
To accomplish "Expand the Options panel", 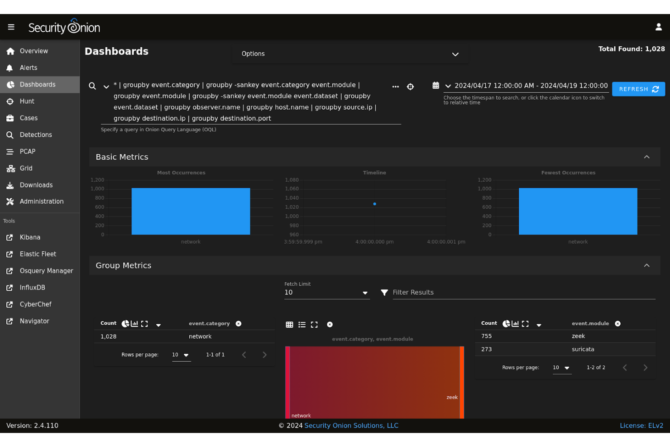I will (x=455, y=54).
